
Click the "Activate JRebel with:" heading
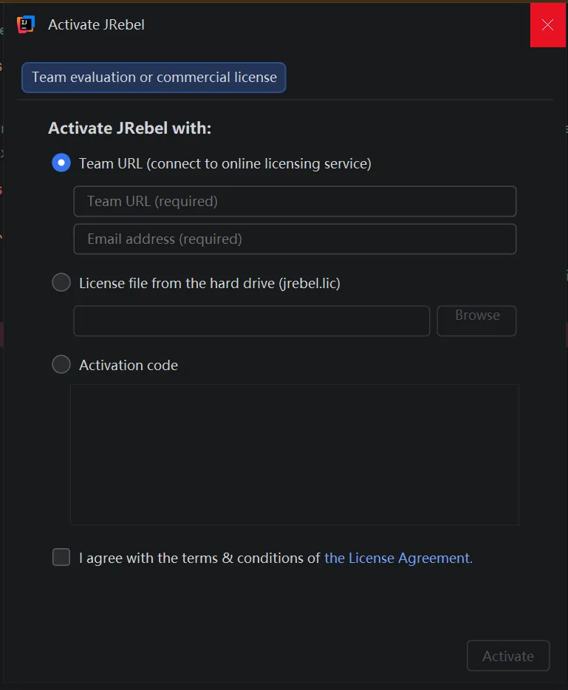point(129,129)
